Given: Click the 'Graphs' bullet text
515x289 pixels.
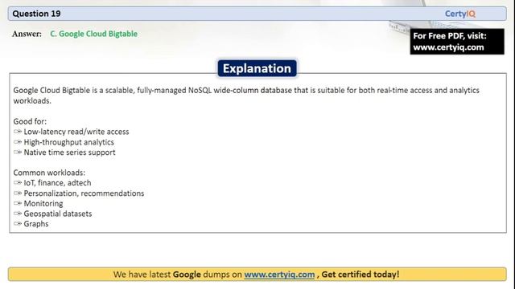Looking at the screenshot, I should pos(36,224).
